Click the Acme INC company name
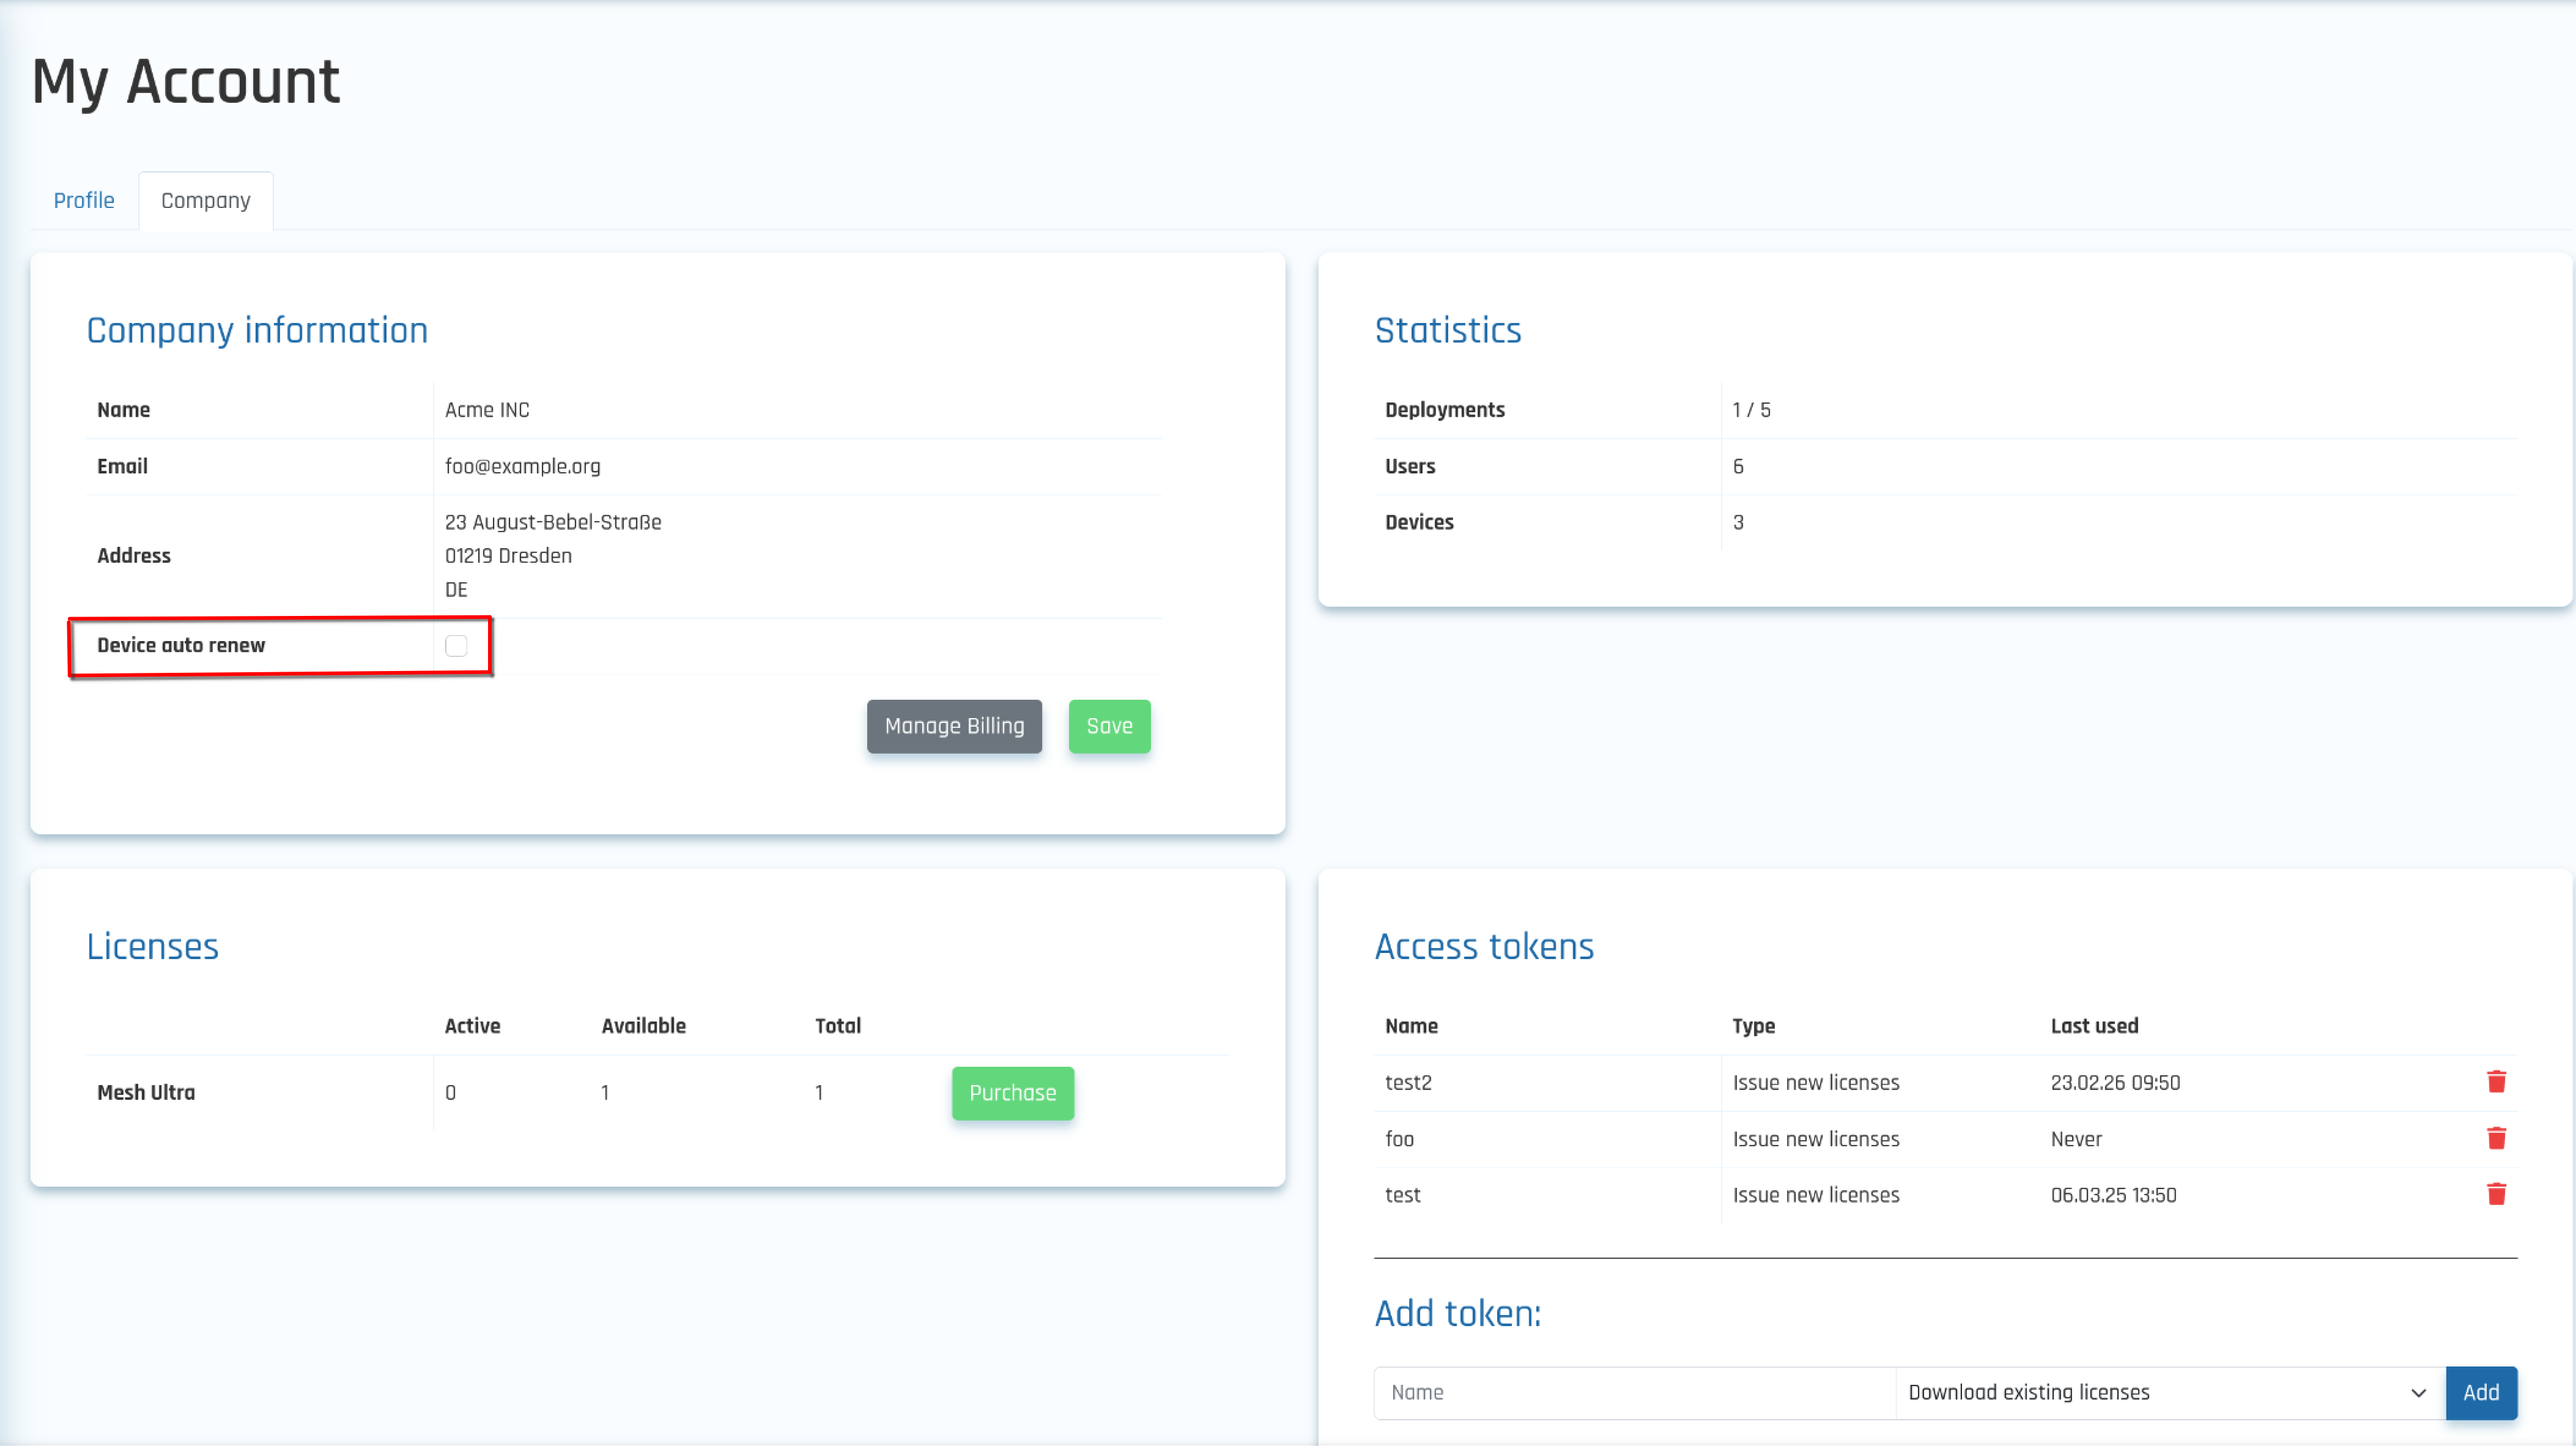Image resolution: width=2576 pixels, height=1446 pixels. [487, 410]
